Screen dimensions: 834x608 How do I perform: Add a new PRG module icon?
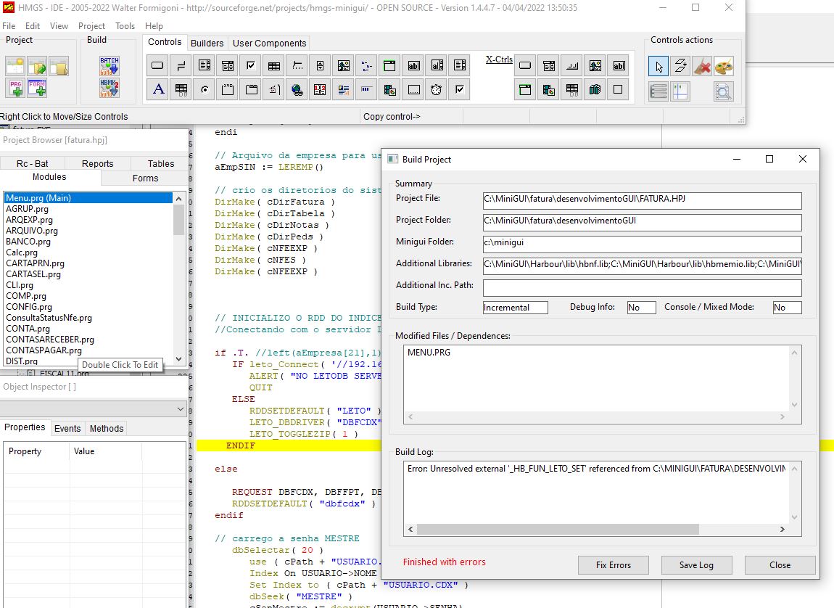(16, 89)
